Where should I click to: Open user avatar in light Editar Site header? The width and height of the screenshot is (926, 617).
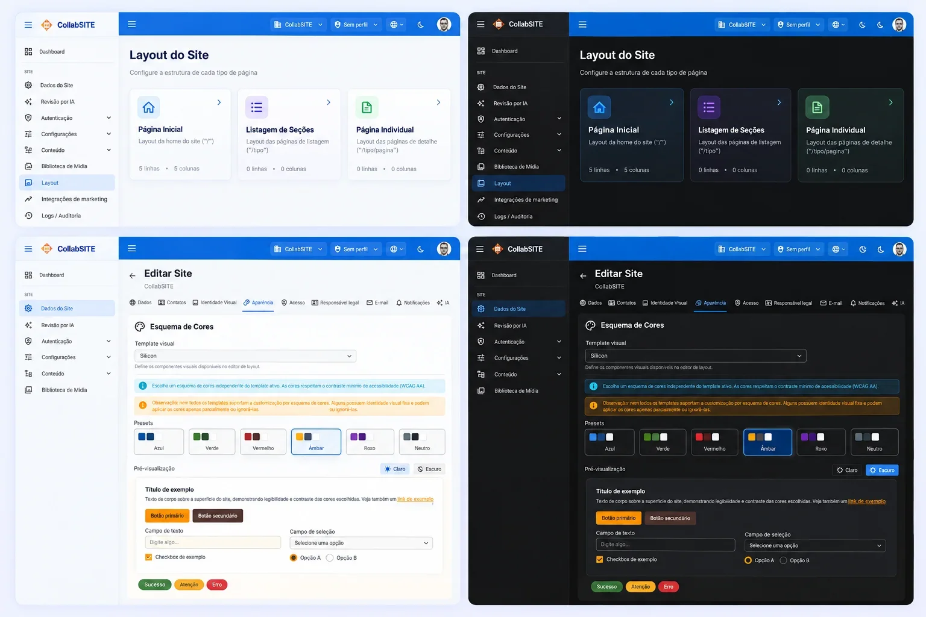pyautogui.click(x=444, y=249)
